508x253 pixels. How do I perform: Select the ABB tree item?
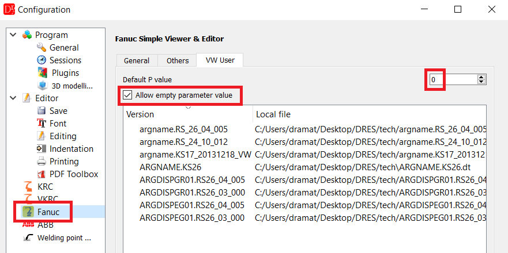46,225
